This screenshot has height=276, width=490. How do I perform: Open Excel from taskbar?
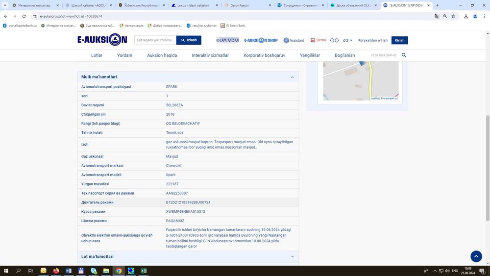click(144, 271)
